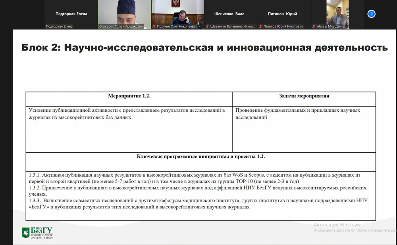Show next participants with the blue arrow
The width and height of the screenshot is (397, 245).
pyautogui.click(x=371, y=14)
